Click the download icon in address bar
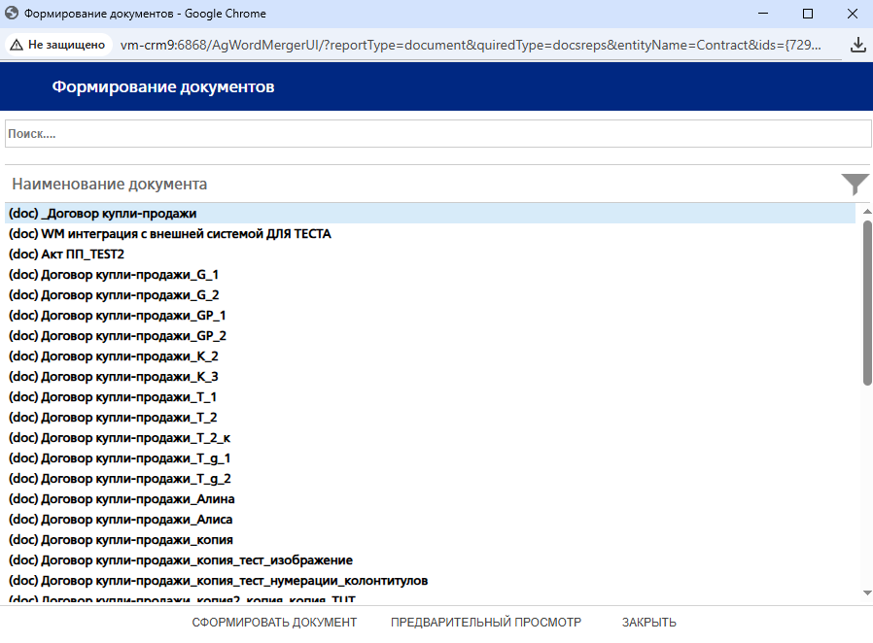This screenshot has width=873, height=643. click(x=857, y=45)
